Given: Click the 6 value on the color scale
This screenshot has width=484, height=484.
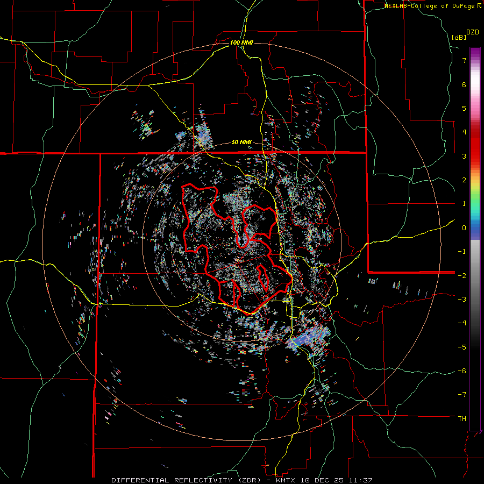Looking at the screenshot, I should pyautogui.click(x=464, y=84).
